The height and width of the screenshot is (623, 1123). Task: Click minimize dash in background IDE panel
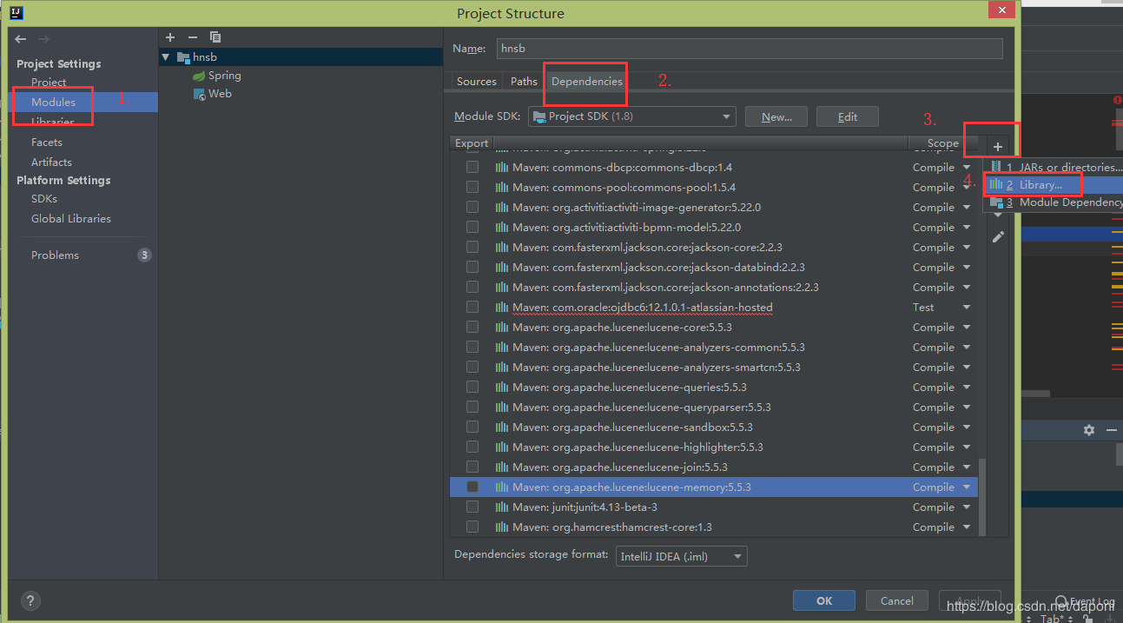[x=1111, y=430]
